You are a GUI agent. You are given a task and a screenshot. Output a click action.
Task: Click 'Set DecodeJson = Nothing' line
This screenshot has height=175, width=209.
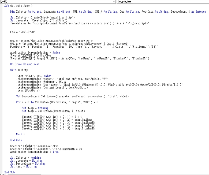pyautogui.click(x=28, y=163)
